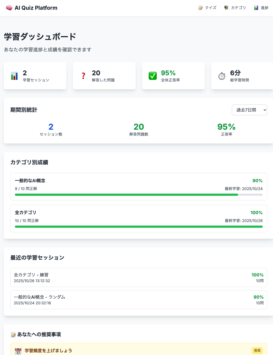This screenshot has height=355, width=273.
Task: Click the calendar icon in the recommendation
Action: coord(18,351)
